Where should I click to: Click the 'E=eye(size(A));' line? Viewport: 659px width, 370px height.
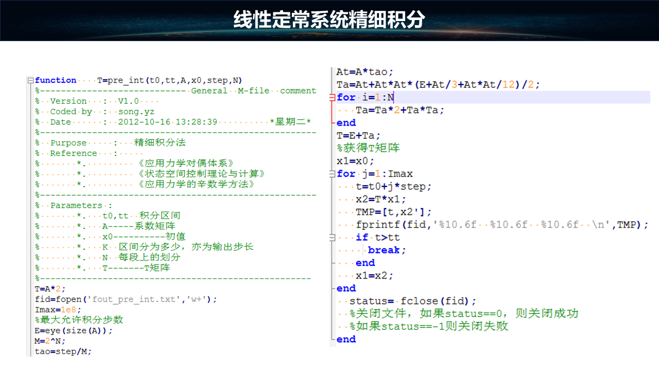[73, 330]
